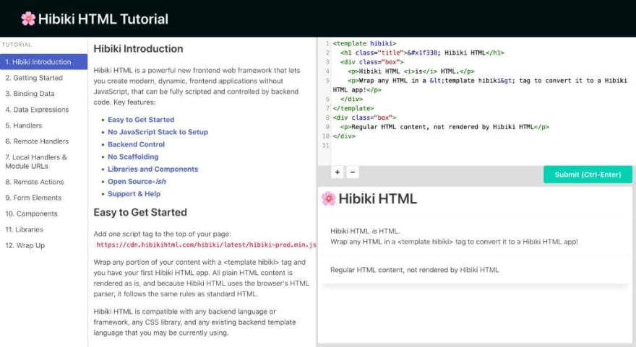The height and width of the screenshot is (347, 636).
Task: Follow the Open Source-ish link
Action: (137, 181)
